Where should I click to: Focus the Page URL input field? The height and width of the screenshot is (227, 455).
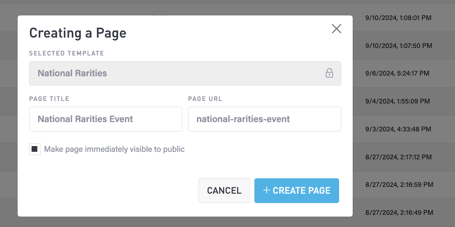[264, 119]
